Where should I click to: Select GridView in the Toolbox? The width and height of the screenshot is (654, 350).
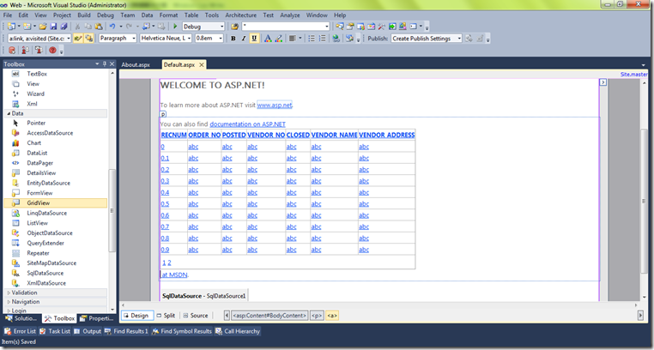tap(55, 203)
